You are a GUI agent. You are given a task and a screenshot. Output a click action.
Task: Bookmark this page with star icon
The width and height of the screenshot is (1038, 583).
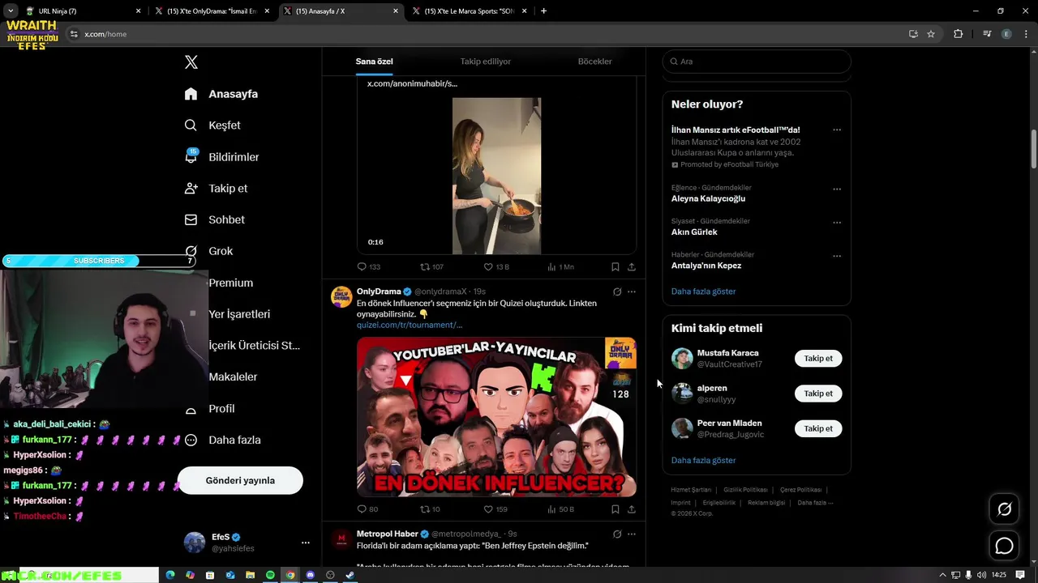931,34
